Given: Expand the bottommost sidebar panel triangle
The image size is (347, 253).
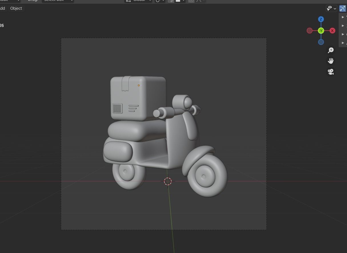Looking at the screenshot, I should [x=343, y=43].
